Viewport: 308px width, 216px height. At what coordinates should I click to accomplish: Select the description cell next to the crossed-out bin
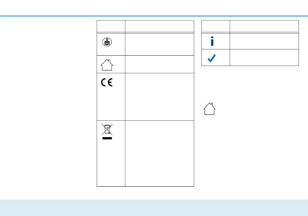(x=160, y=153)
